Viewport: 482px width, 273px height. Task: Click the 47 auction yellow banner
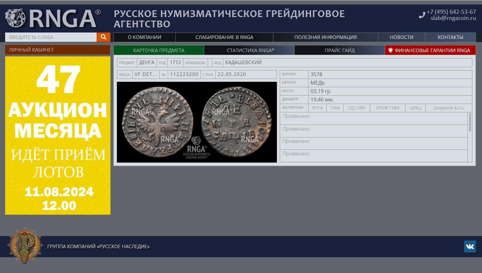click(x=58, y=135)
